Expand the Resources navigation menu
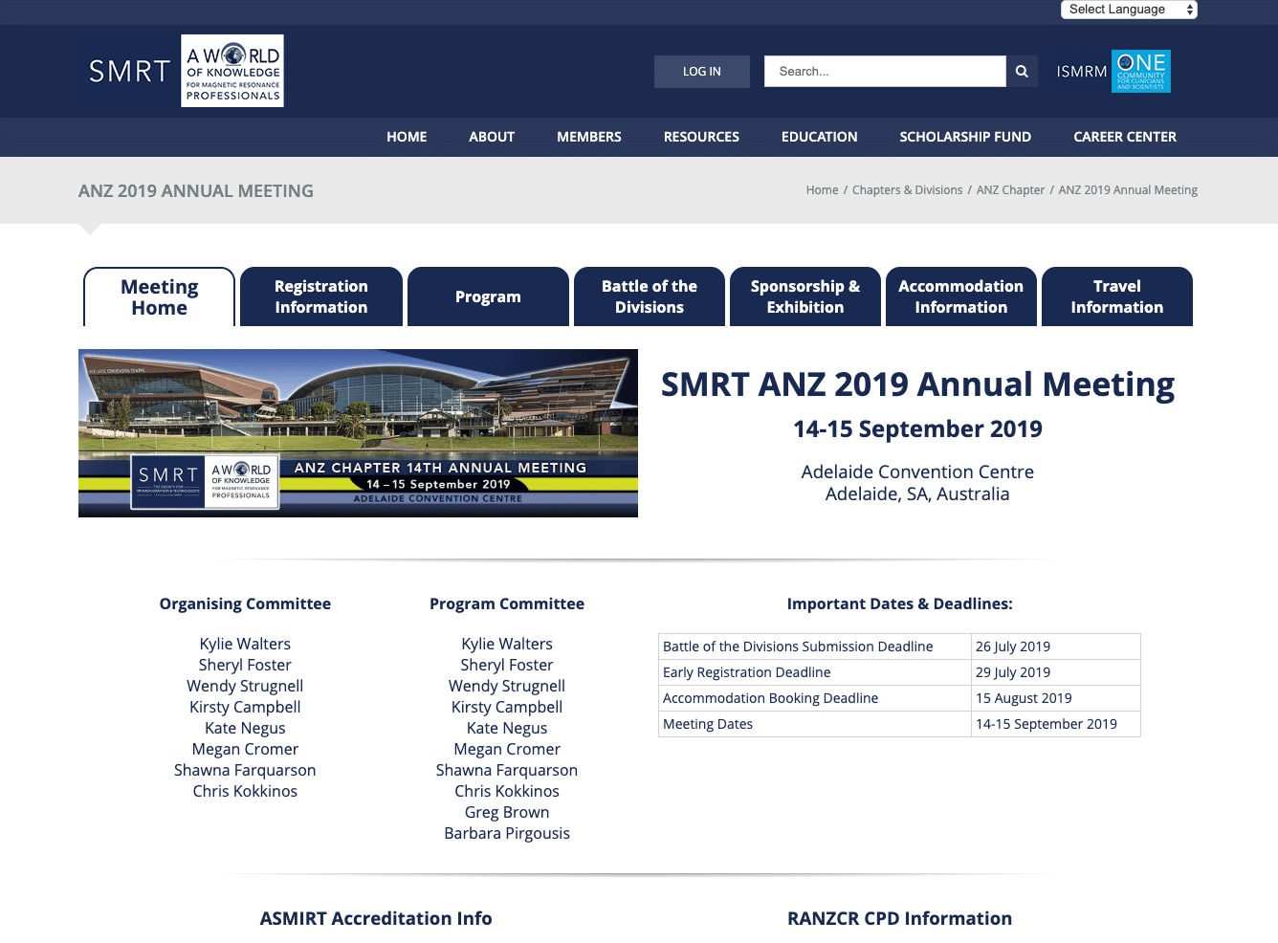This screenshot has height=943, width=1278. click(701, 137)
